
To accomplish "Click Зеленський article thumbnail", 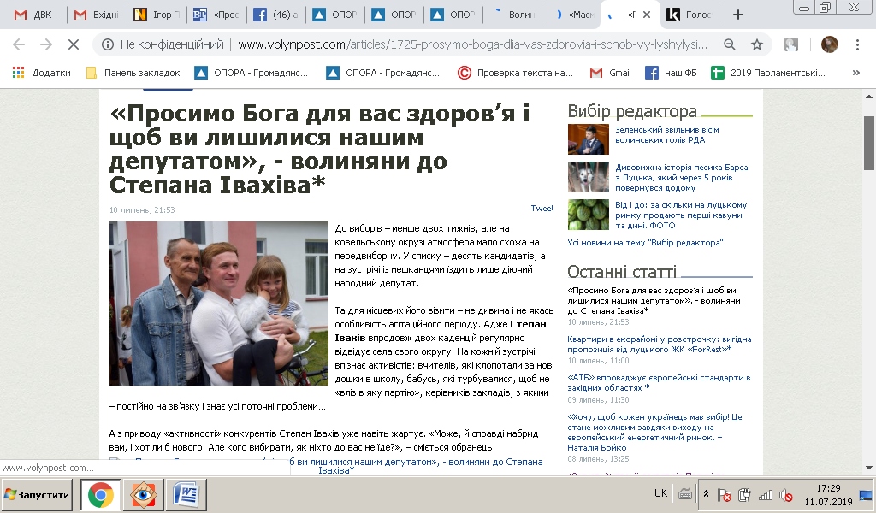I will (x=589, y=139).
